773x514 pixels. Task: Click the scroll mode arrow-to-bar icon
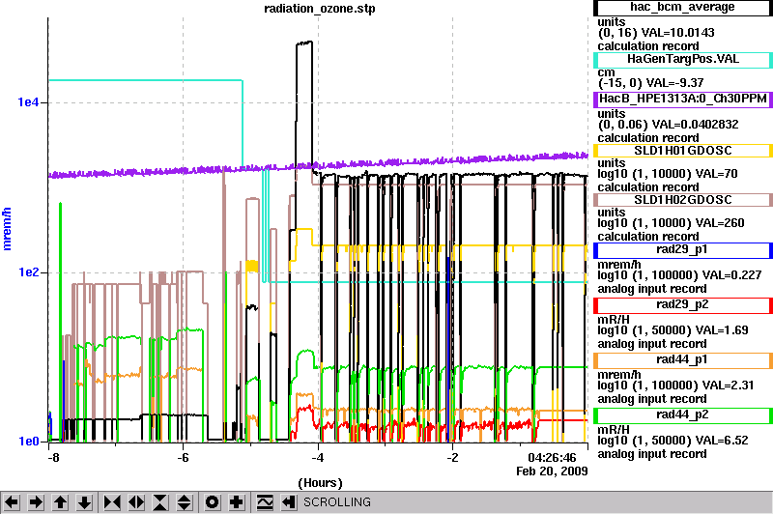coord(289,502)
